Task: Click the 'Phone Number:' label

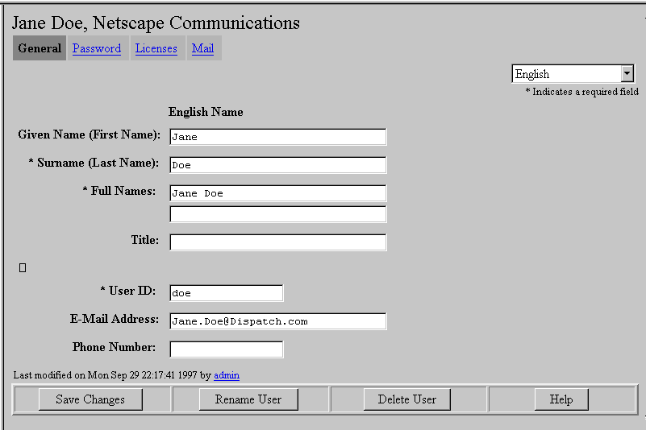Action: tap(115, 347)
